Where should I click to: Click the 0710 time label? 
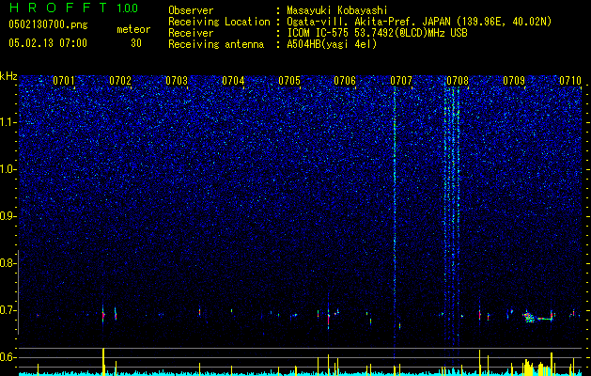click(570, 81)
